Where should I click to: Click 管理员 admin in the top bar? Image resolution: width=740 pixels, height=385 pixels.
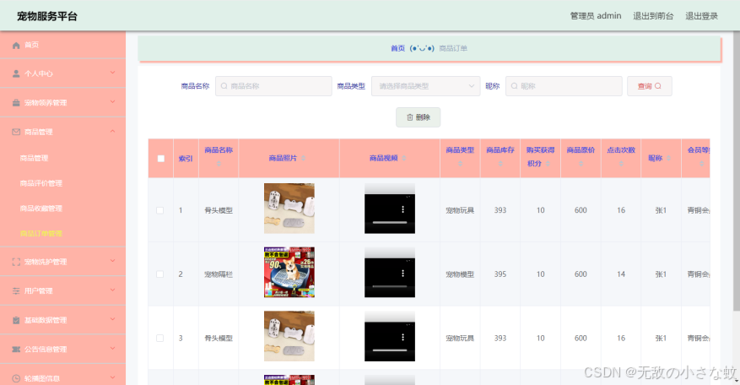point(596,16)
